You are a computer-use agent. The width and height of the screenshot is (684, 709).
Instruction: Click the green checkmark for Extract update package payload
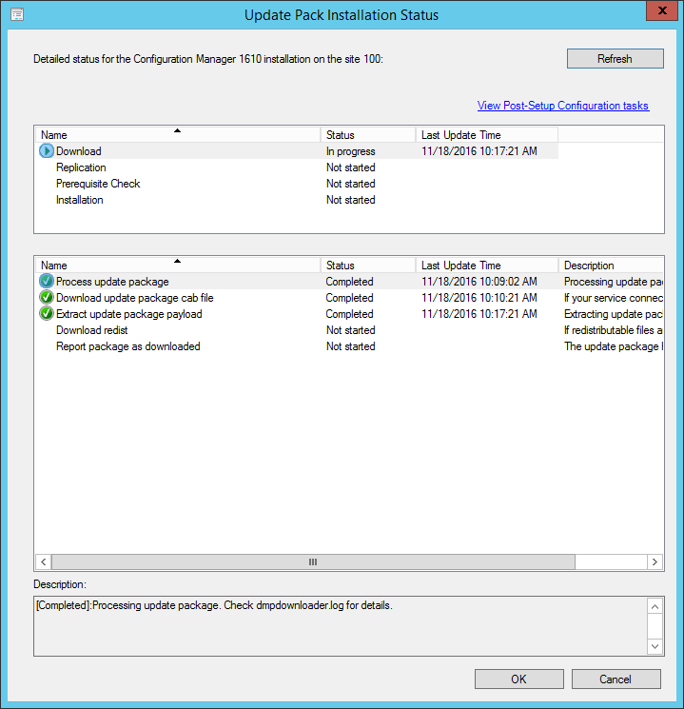pos(46,313)
